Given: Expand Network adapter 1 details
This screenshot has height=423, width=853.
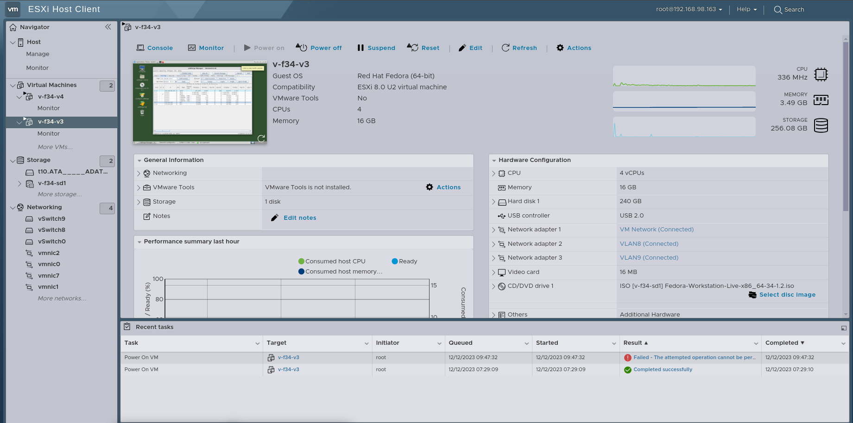Looking at the screenshot, I should tap(493, 230).
